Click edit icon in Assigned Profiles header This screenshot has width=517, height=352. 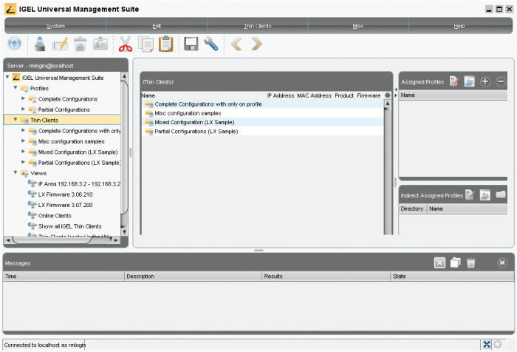pos(454,81)
